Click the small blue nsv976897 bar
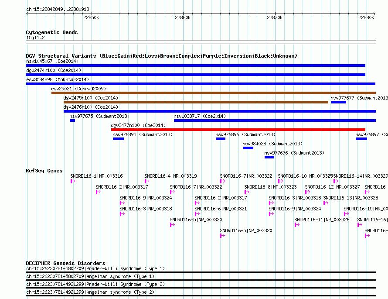 [361, 139]
